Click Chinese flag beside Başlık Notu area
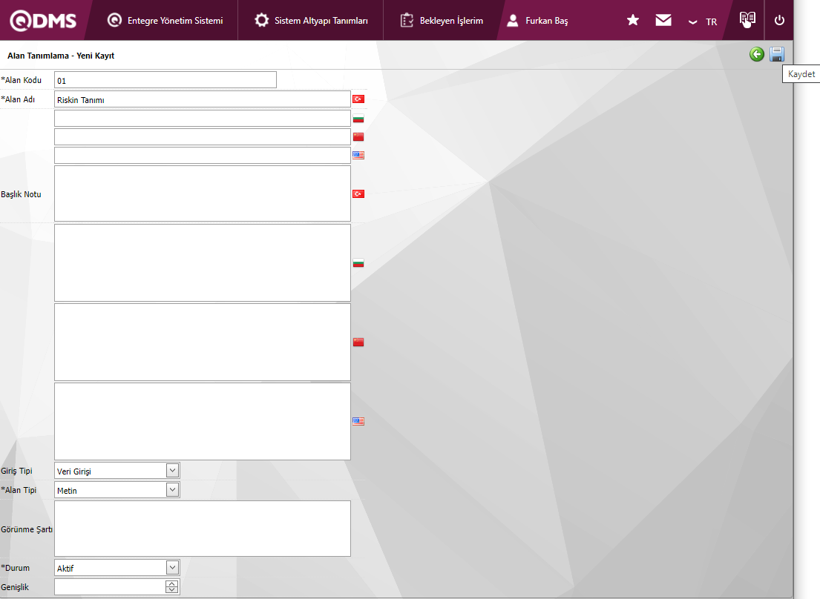Viewport: 820px width, 599px height. (358, 342)
